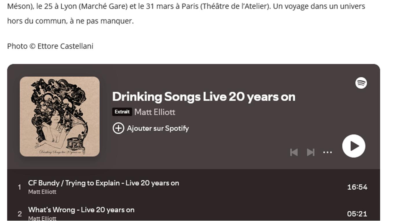
Task: Click the 'Photo © Ettore Castellani' credit
Action: (x=50, y=46)
